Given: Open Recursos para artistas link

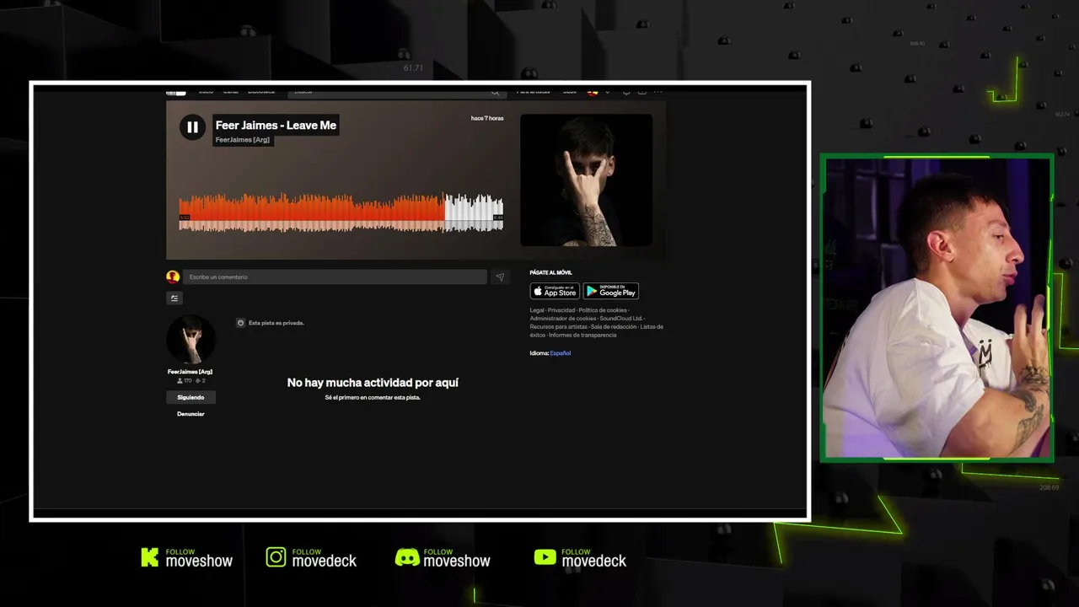Looking at the screenshot, I should pos(559,327).
